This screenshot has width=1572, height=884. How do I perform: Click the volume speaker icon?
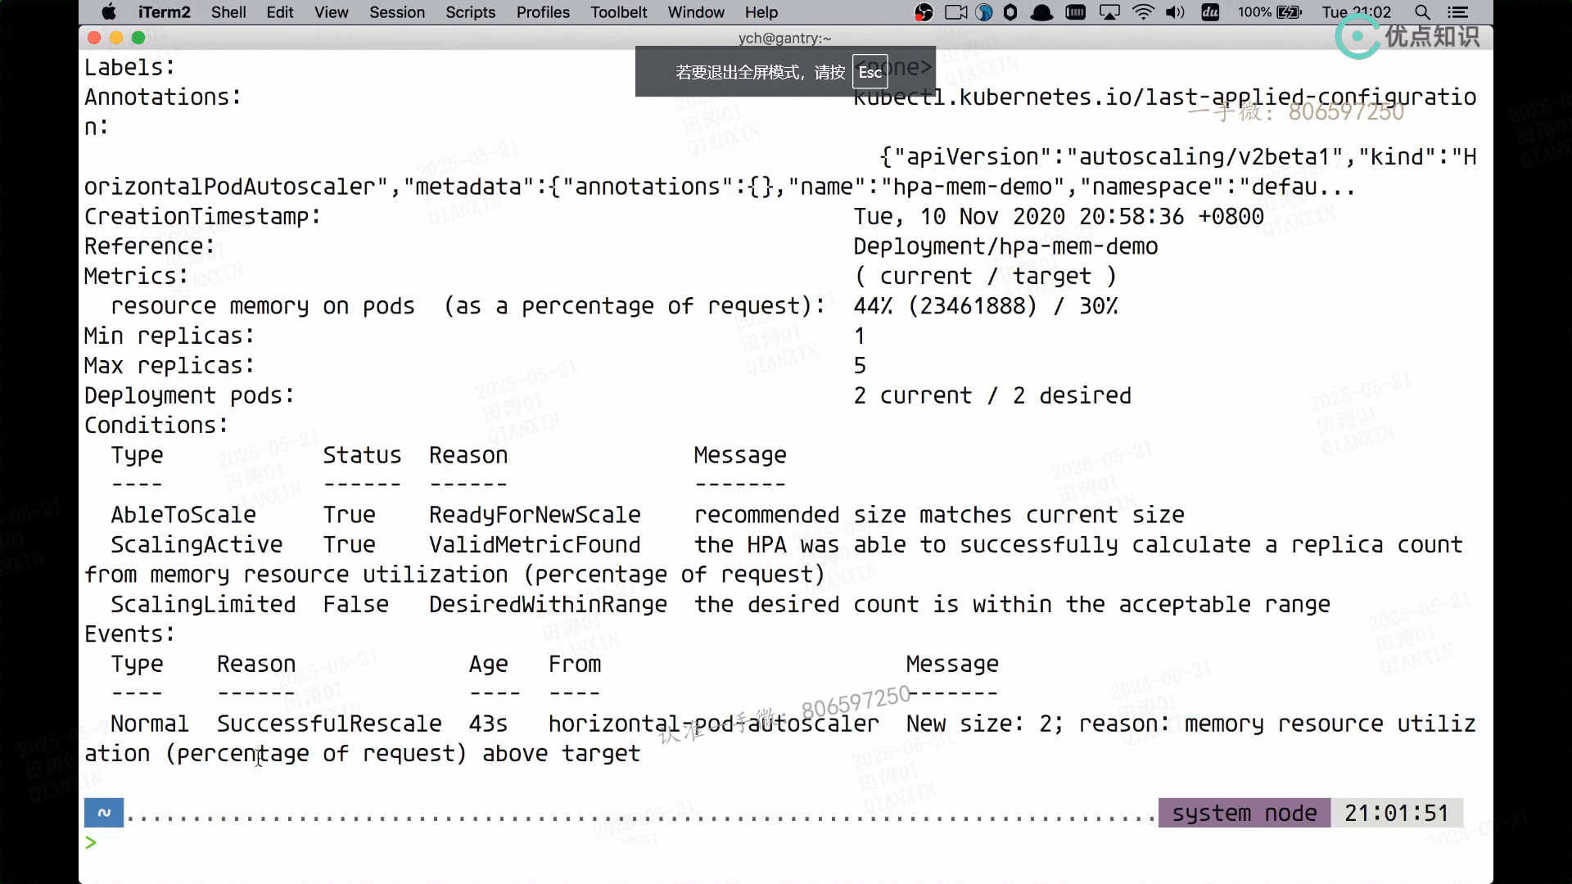pyautogui.click(x=1175, y=12)
